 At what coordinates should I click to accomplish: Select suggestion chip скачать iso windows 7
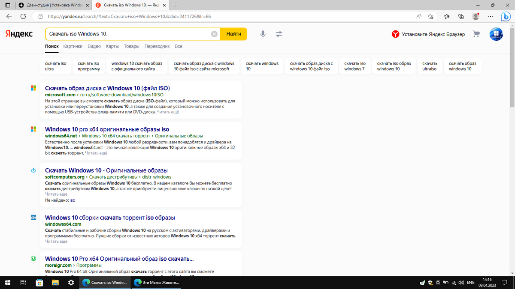click(x=355, y=66)
